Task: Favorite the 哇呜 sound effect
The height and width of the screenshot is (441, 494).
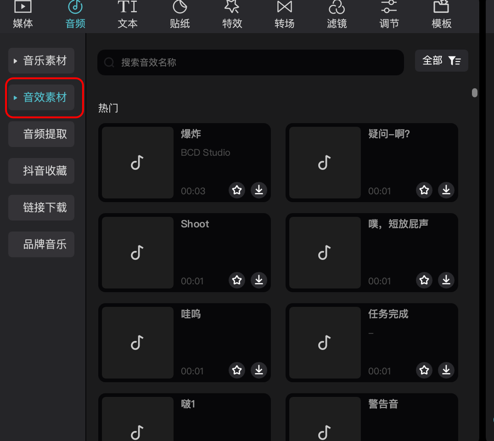Action: [237, 370]
